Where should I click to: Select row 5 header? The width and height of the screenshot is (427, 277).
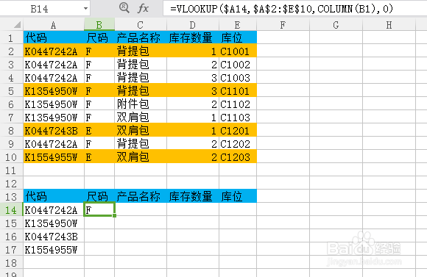11,91
